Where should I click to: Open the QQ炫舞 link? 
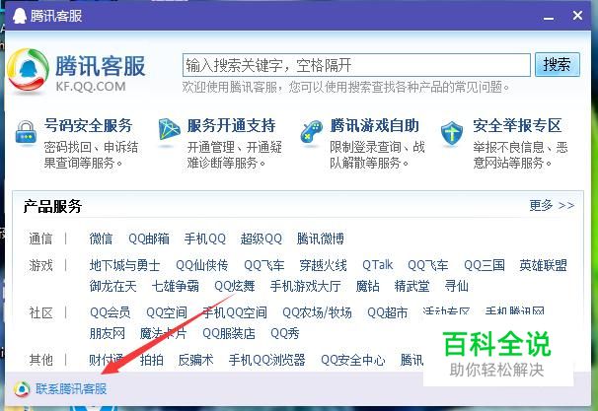235,286
